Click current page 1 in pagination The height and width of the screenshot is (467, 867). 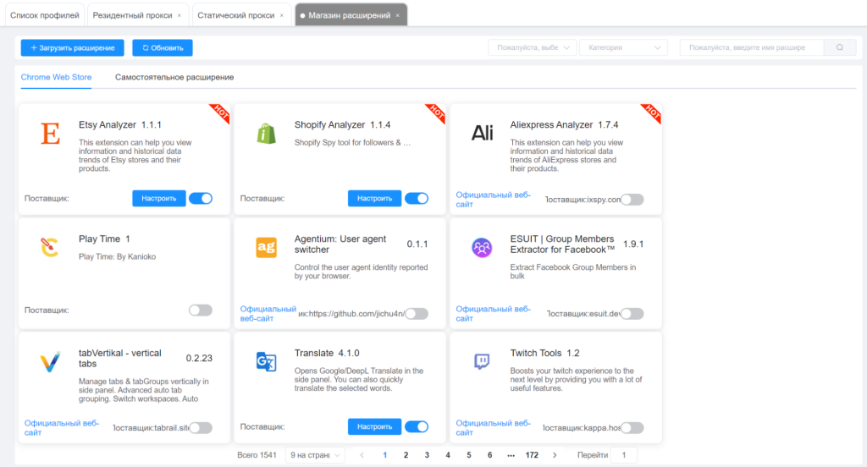[385, 455]
